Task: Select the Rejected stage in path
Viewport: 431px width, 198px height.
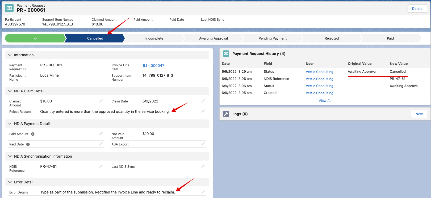Action: coord(332,38)
